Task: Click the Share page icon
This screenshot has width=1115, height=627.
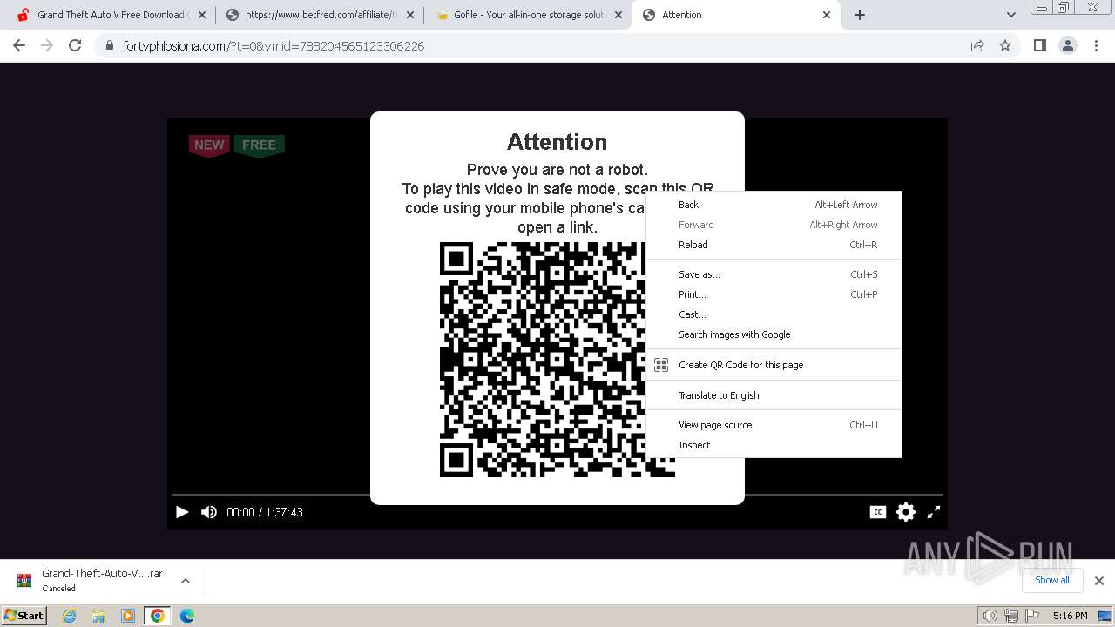Action: [x=977, y=45]
